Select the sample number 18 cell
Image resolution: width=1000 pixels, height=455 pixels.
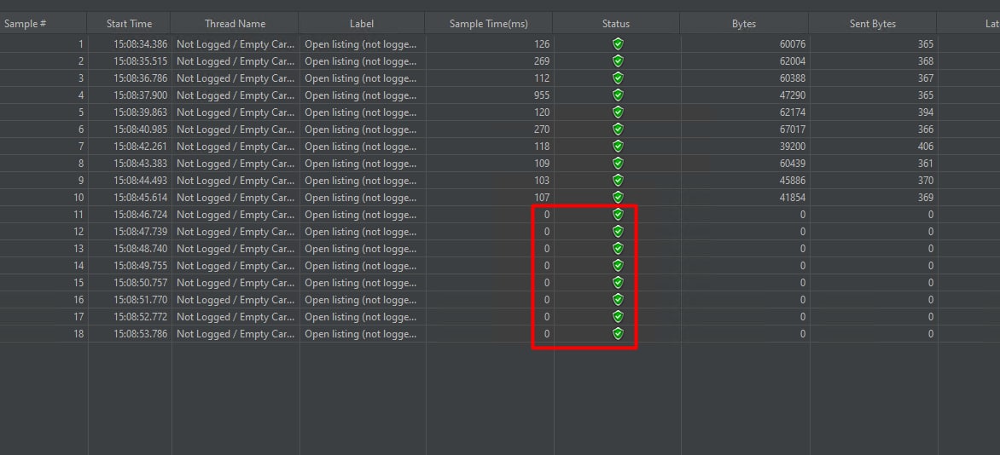tap(78, 334)
